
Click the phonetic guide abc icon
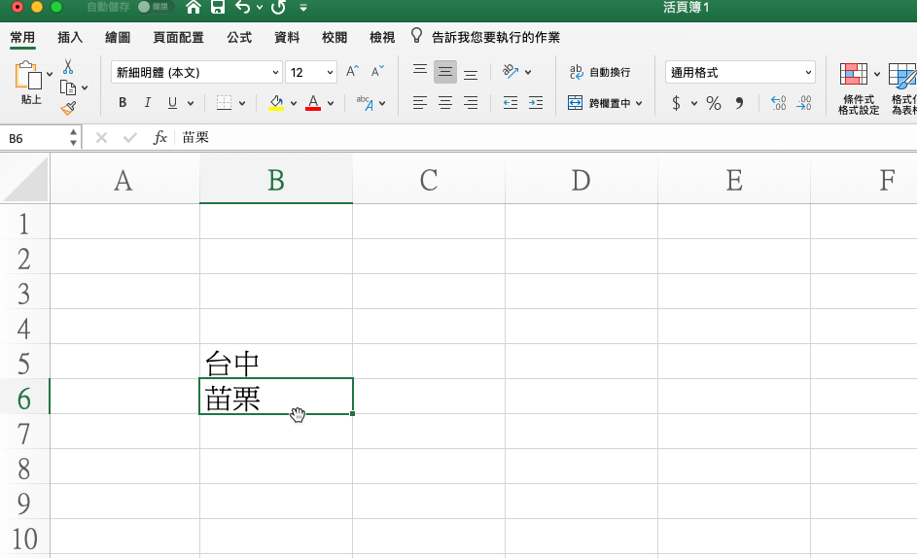pos(365,103)
